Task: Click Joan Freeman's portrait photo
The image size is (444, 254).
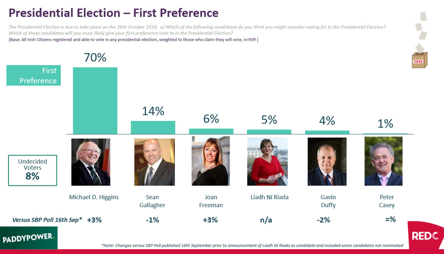Action: click(211, 161)
